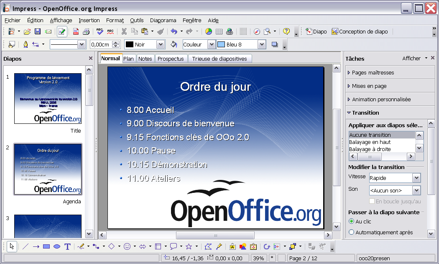Image resolution: width=439 pixels, height=264 pixels.
Task: Click the Spellcheck ABC icon
Action: [x=100, y=32]
